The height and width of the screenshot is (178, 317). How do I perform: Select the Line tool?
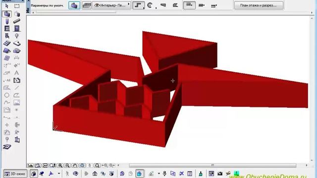click(x=17, y=88)
